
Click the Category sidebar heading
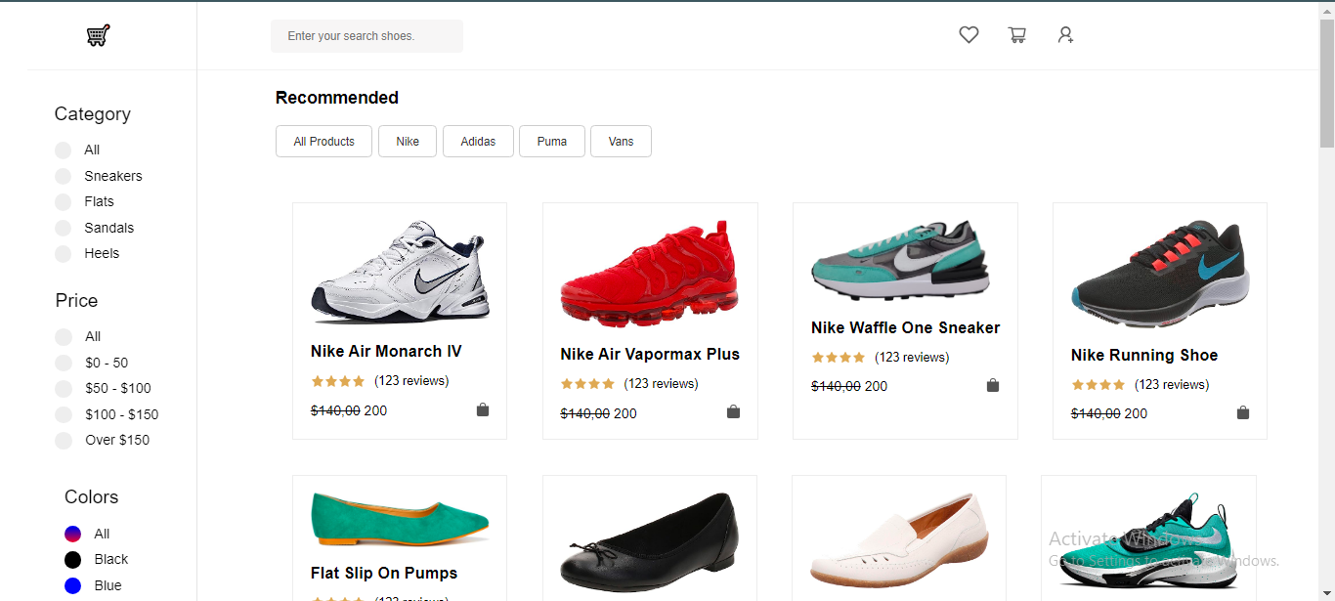93,114
